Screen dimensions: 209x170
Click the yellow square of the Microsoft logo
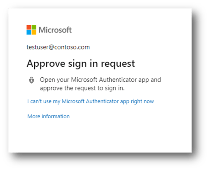tap(33, 32)
